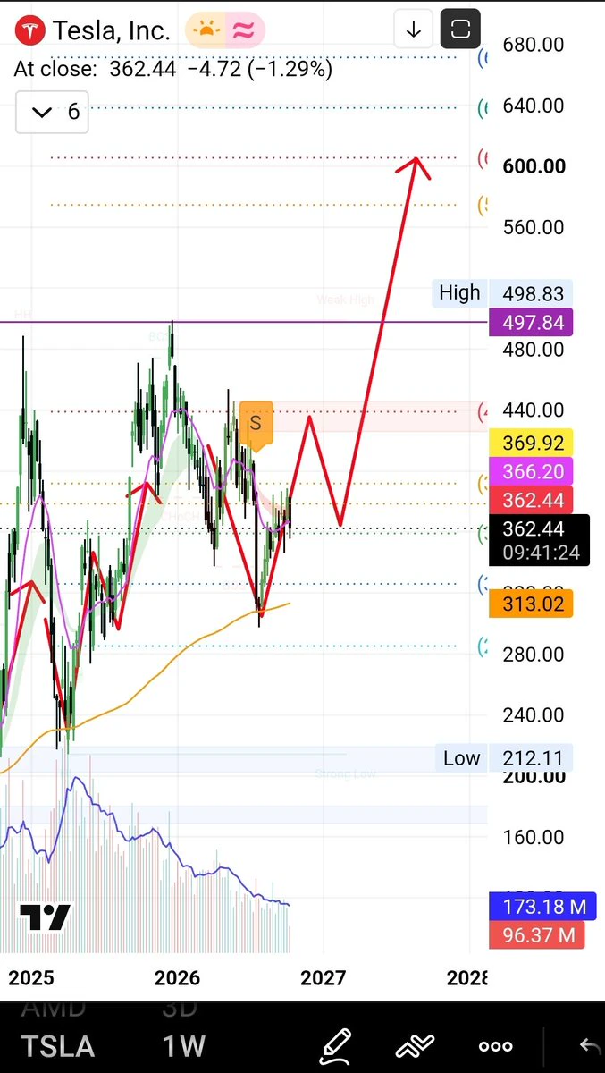Tap the sun market-session badge
605x1073 pixels.
pos(206,30)
